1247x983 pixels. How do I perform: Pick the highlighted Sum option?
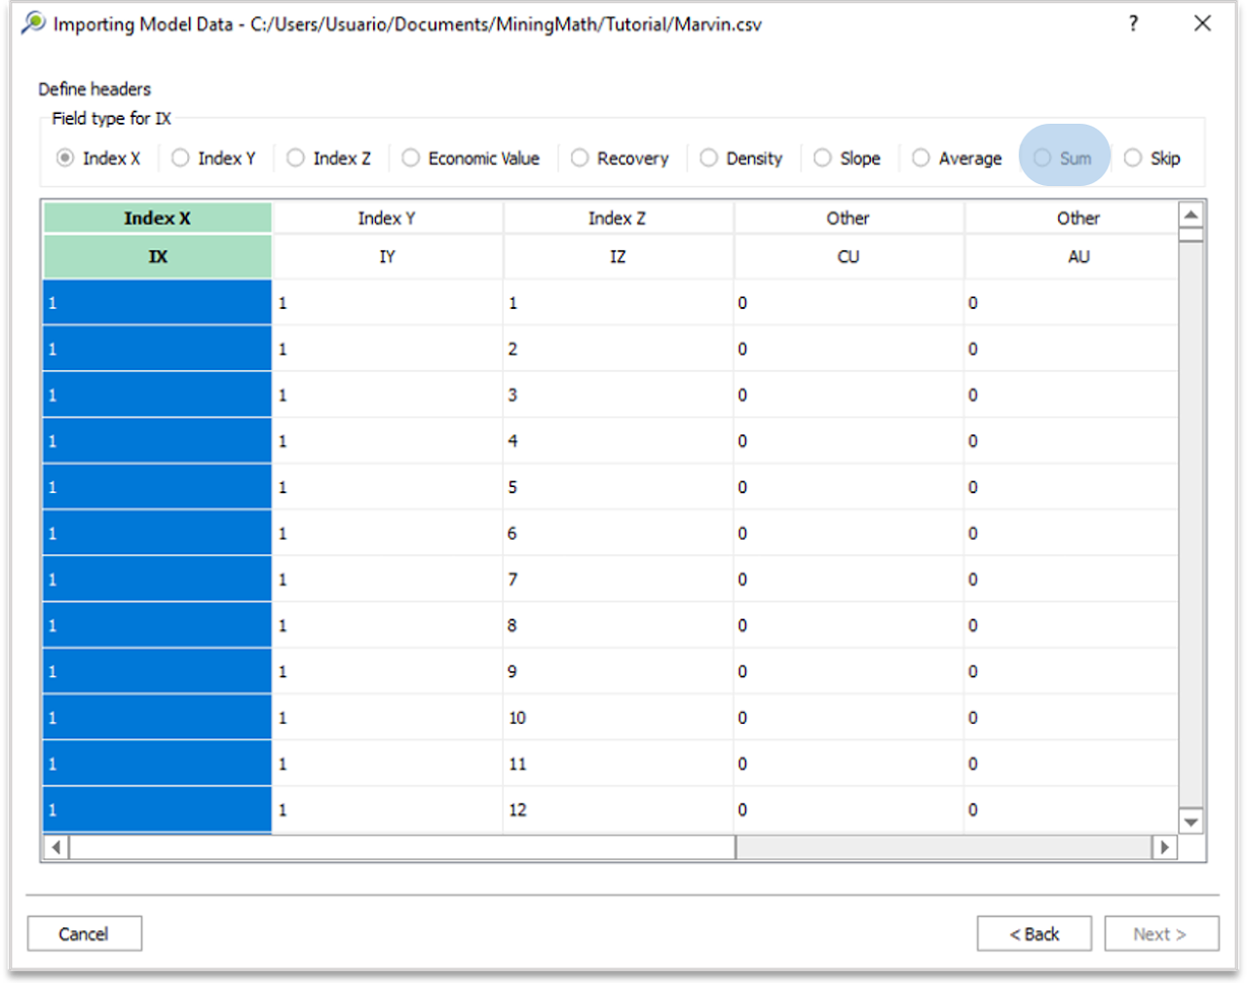1042,158
